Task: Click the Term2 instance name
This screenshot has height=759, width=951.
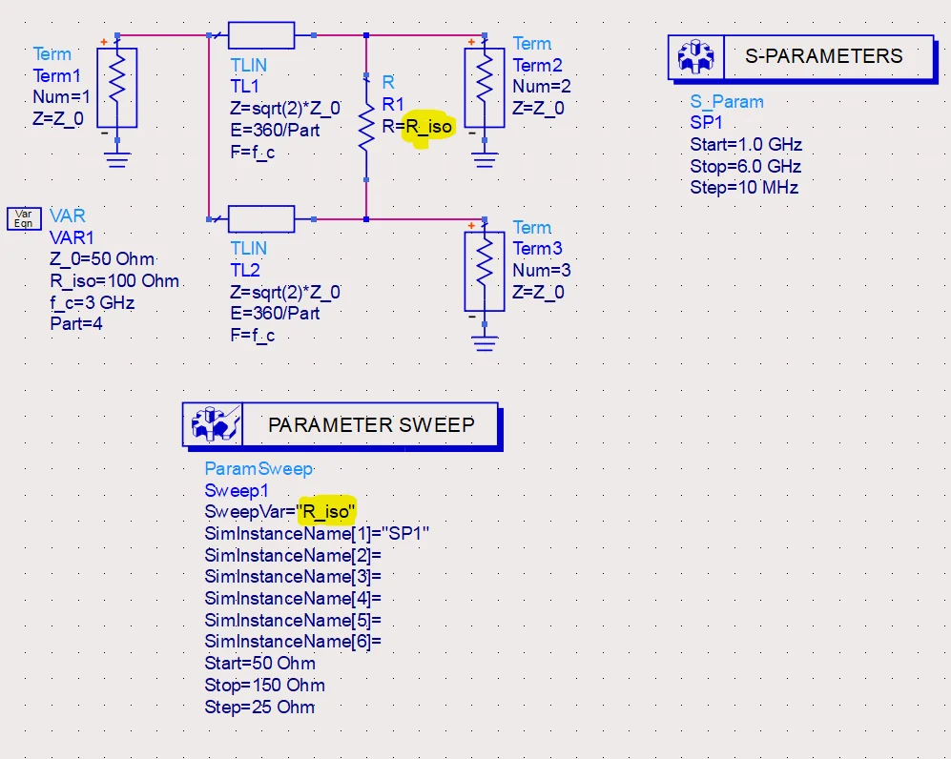Action: (537, 65)
